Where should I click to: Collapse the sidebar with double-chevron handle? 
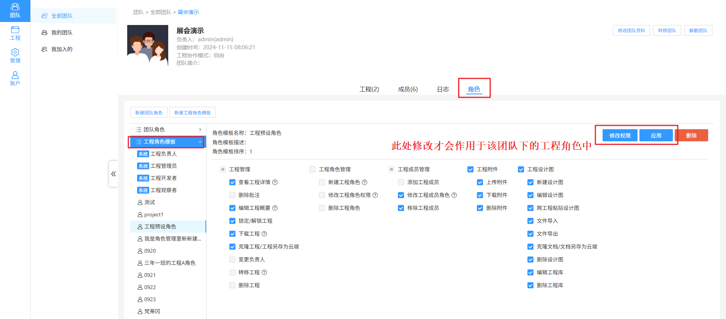[114, 174]
